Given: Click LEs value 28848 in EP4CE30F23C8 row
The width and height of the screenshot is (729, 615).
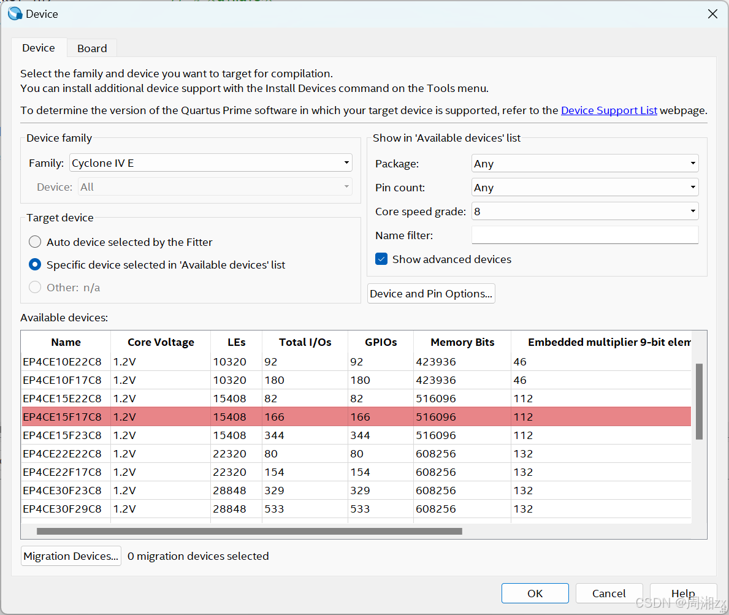Looking at the screenshot, I should coord(230,491).
